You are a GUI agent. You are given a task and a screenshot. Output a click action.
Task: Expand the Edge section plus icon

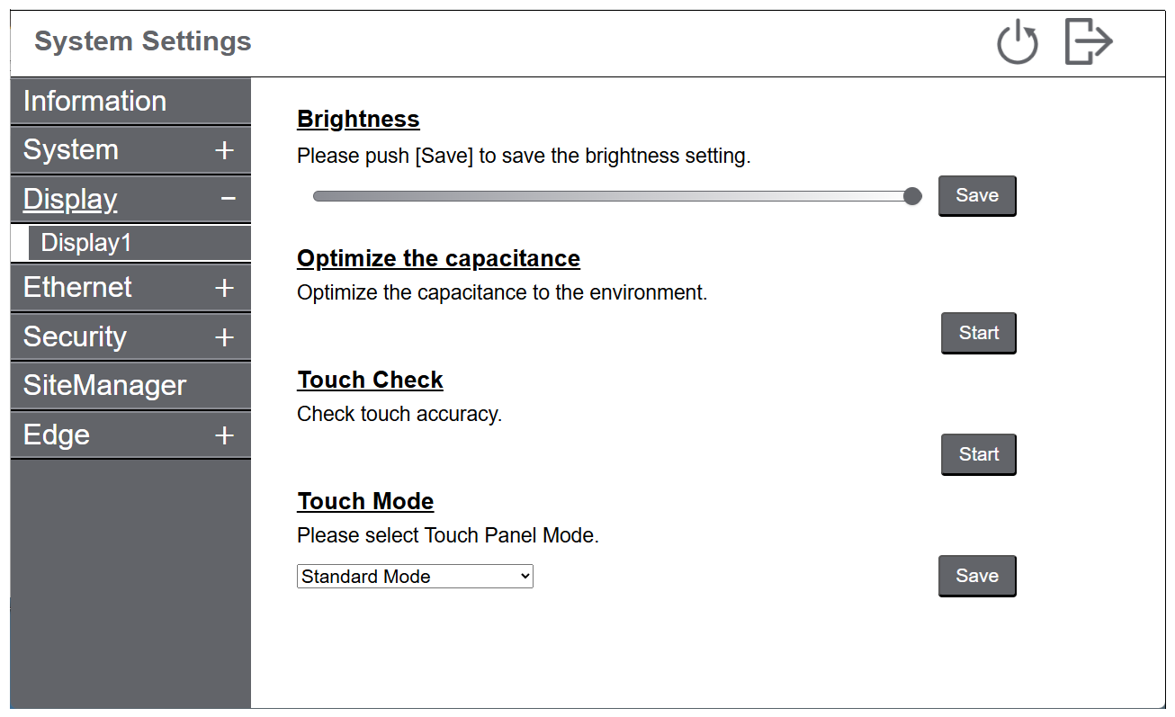click(x=225, y=435)
